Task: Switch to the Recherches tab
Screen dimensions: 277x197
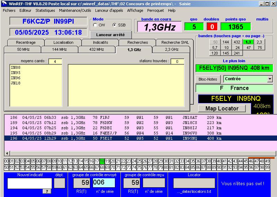Action: [137, 42]
